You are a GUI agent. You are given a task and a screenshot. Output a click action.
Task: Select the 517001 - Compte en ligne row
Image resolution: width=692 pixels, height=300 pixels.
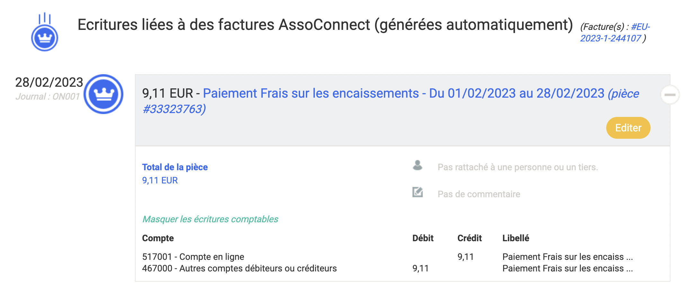[387, 257]
